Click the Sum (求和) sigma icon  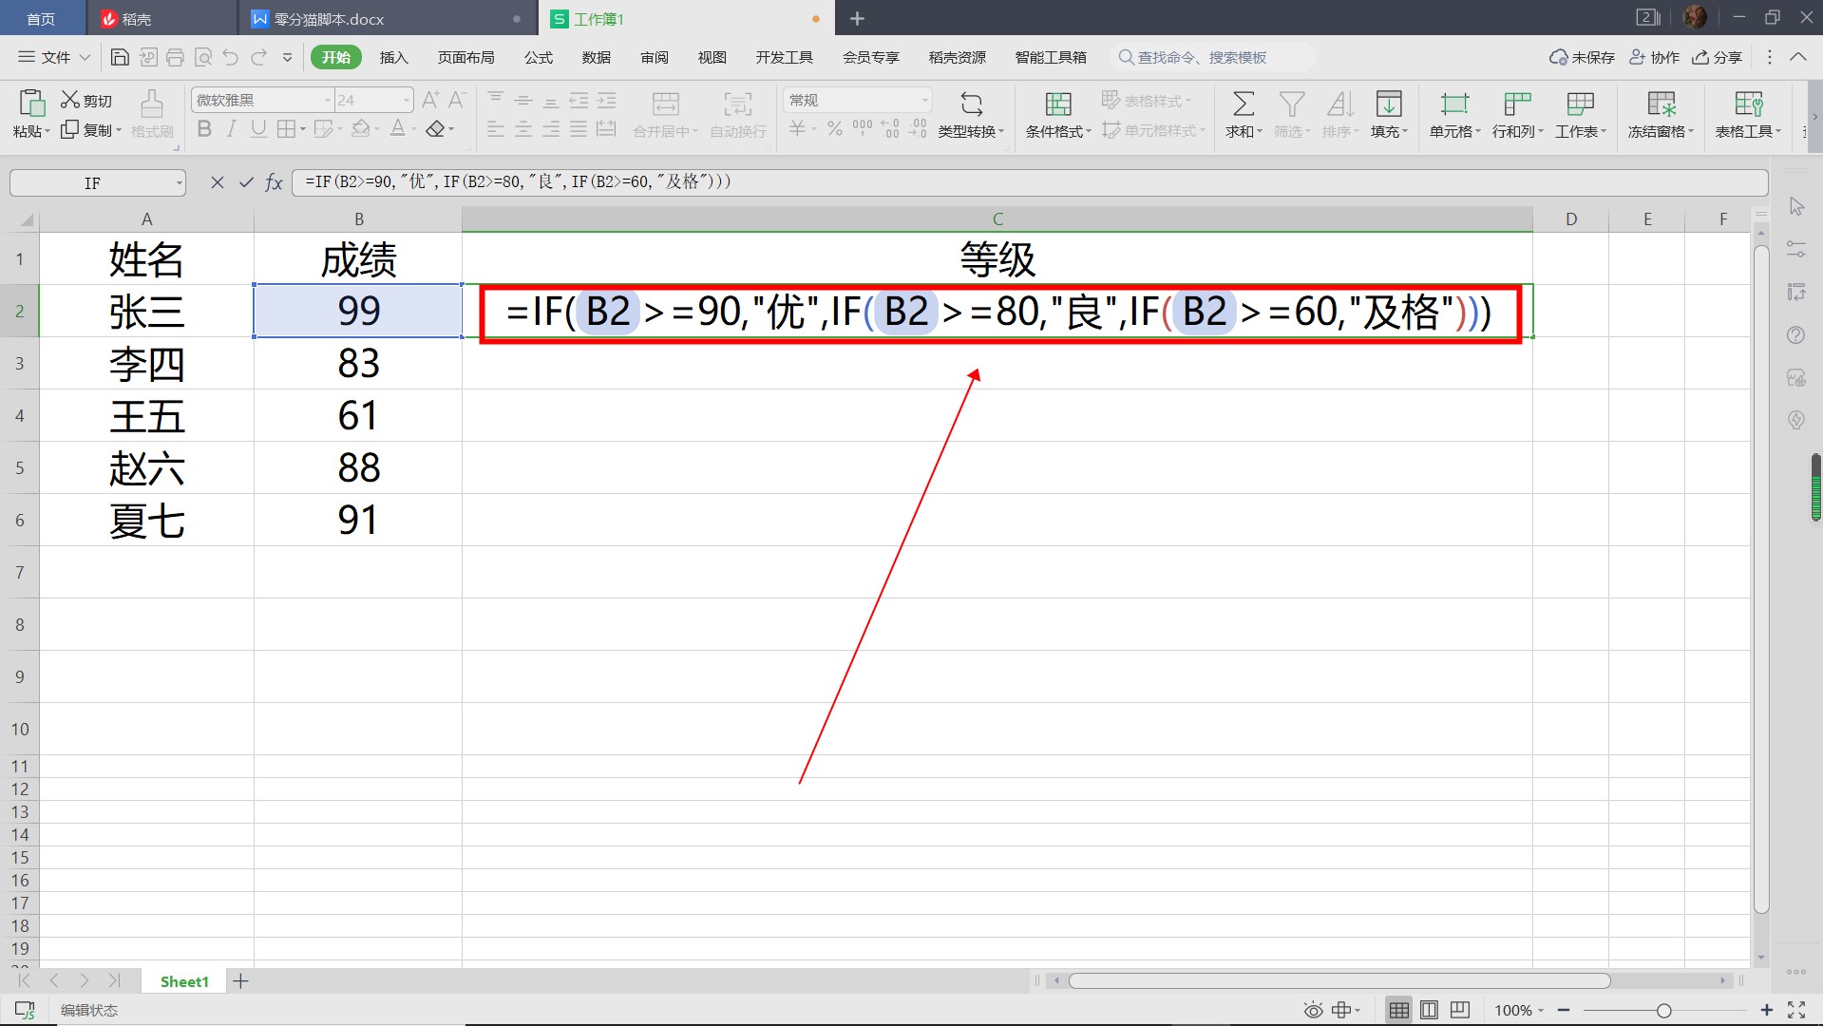click(x=1243, y=104)
